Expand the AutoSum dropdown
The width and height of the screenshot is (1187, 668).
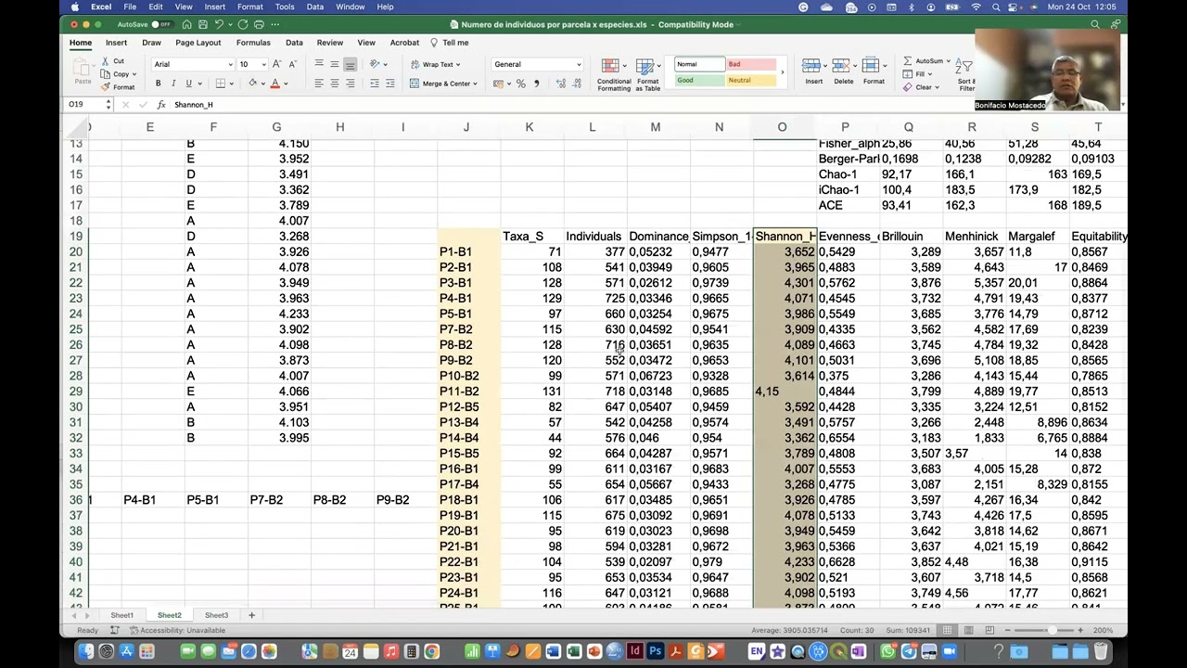tap(948, 61)
